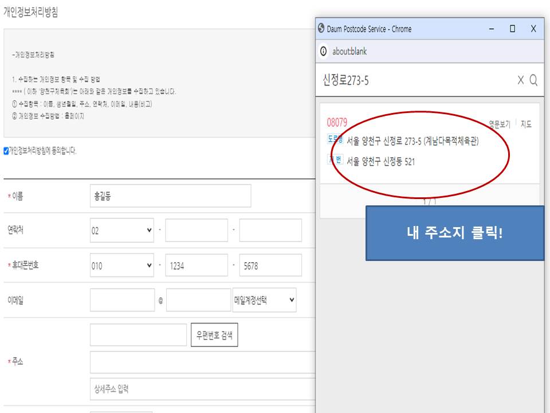Click the main 주소 address input field
Viewport: 550px width, 413px height.
[x=203, y=362]
